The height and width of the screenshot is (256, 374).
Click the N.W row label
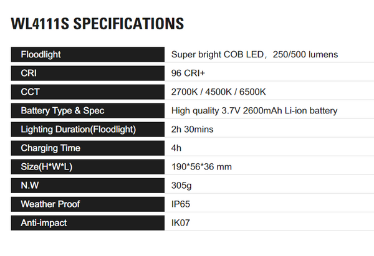tap(87, 186)
